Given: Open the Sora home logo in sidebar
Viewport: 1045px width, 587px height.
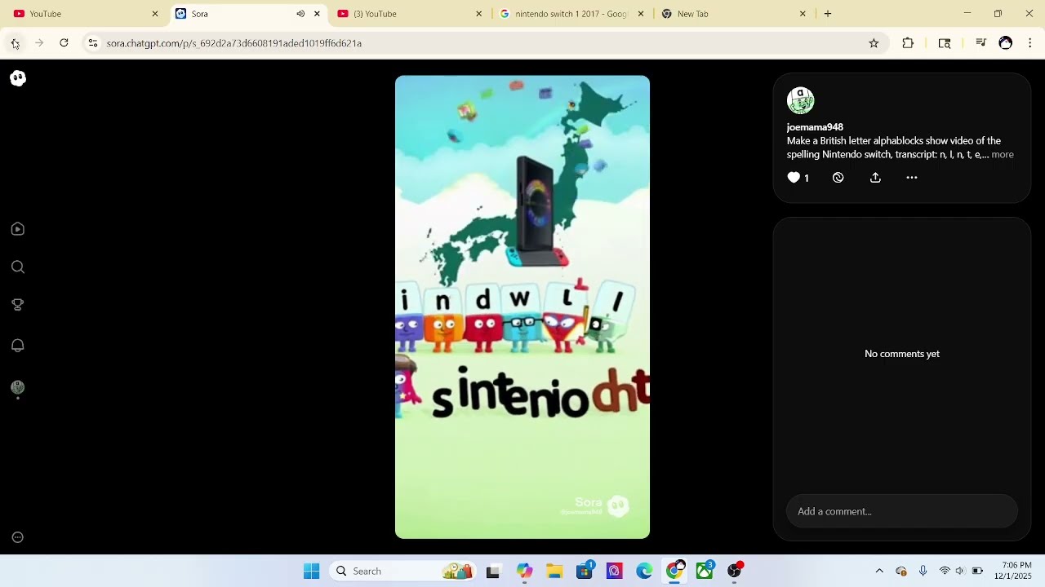Looking at the screenshot, I should [x=18, y=78].
